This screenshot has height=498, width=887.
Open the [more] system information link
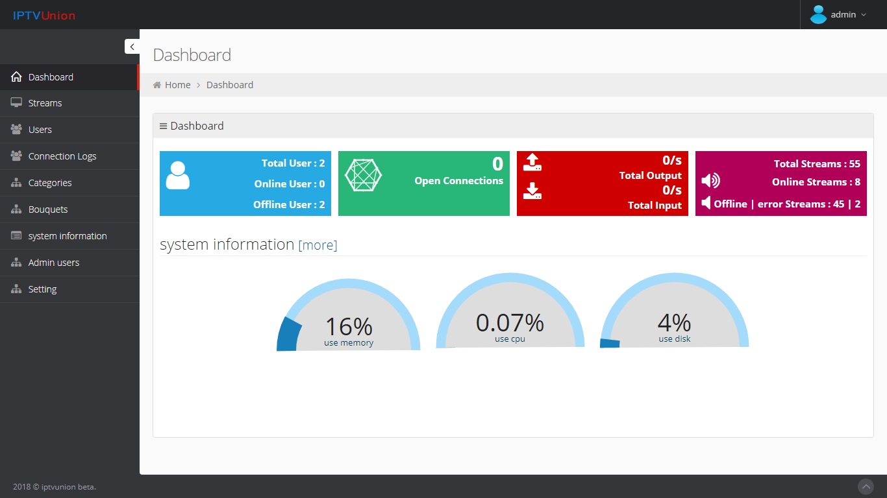[x=318, y=245]
